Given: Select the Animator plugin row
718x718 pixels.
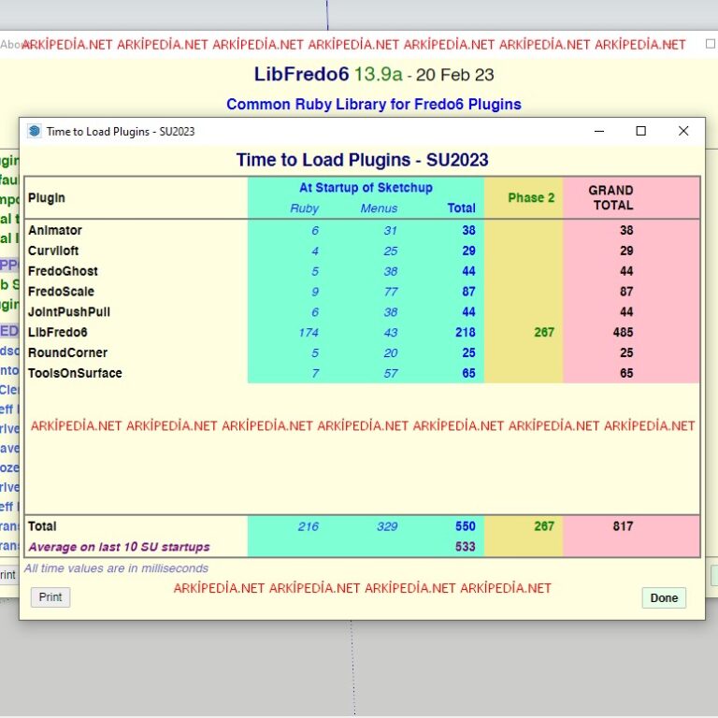Looking at the screenshot, I should point(362,230).
